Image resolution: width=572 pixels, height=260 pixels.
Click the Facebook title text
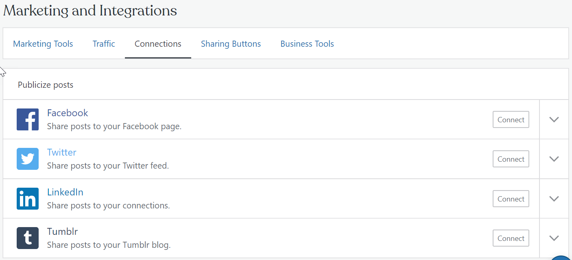68,113
